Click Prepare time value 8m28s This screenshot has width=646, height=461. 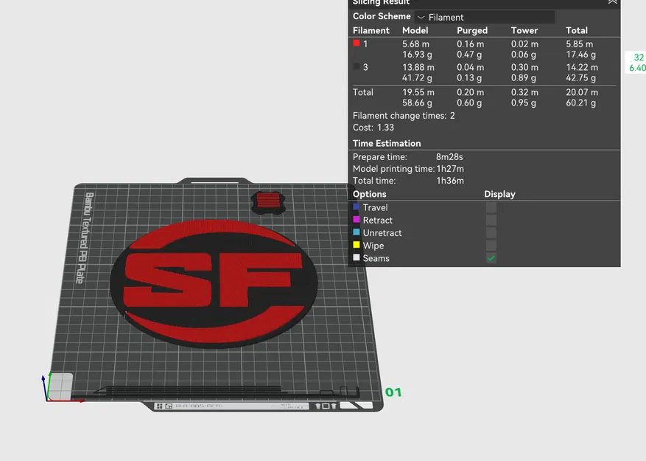(449, 157)
